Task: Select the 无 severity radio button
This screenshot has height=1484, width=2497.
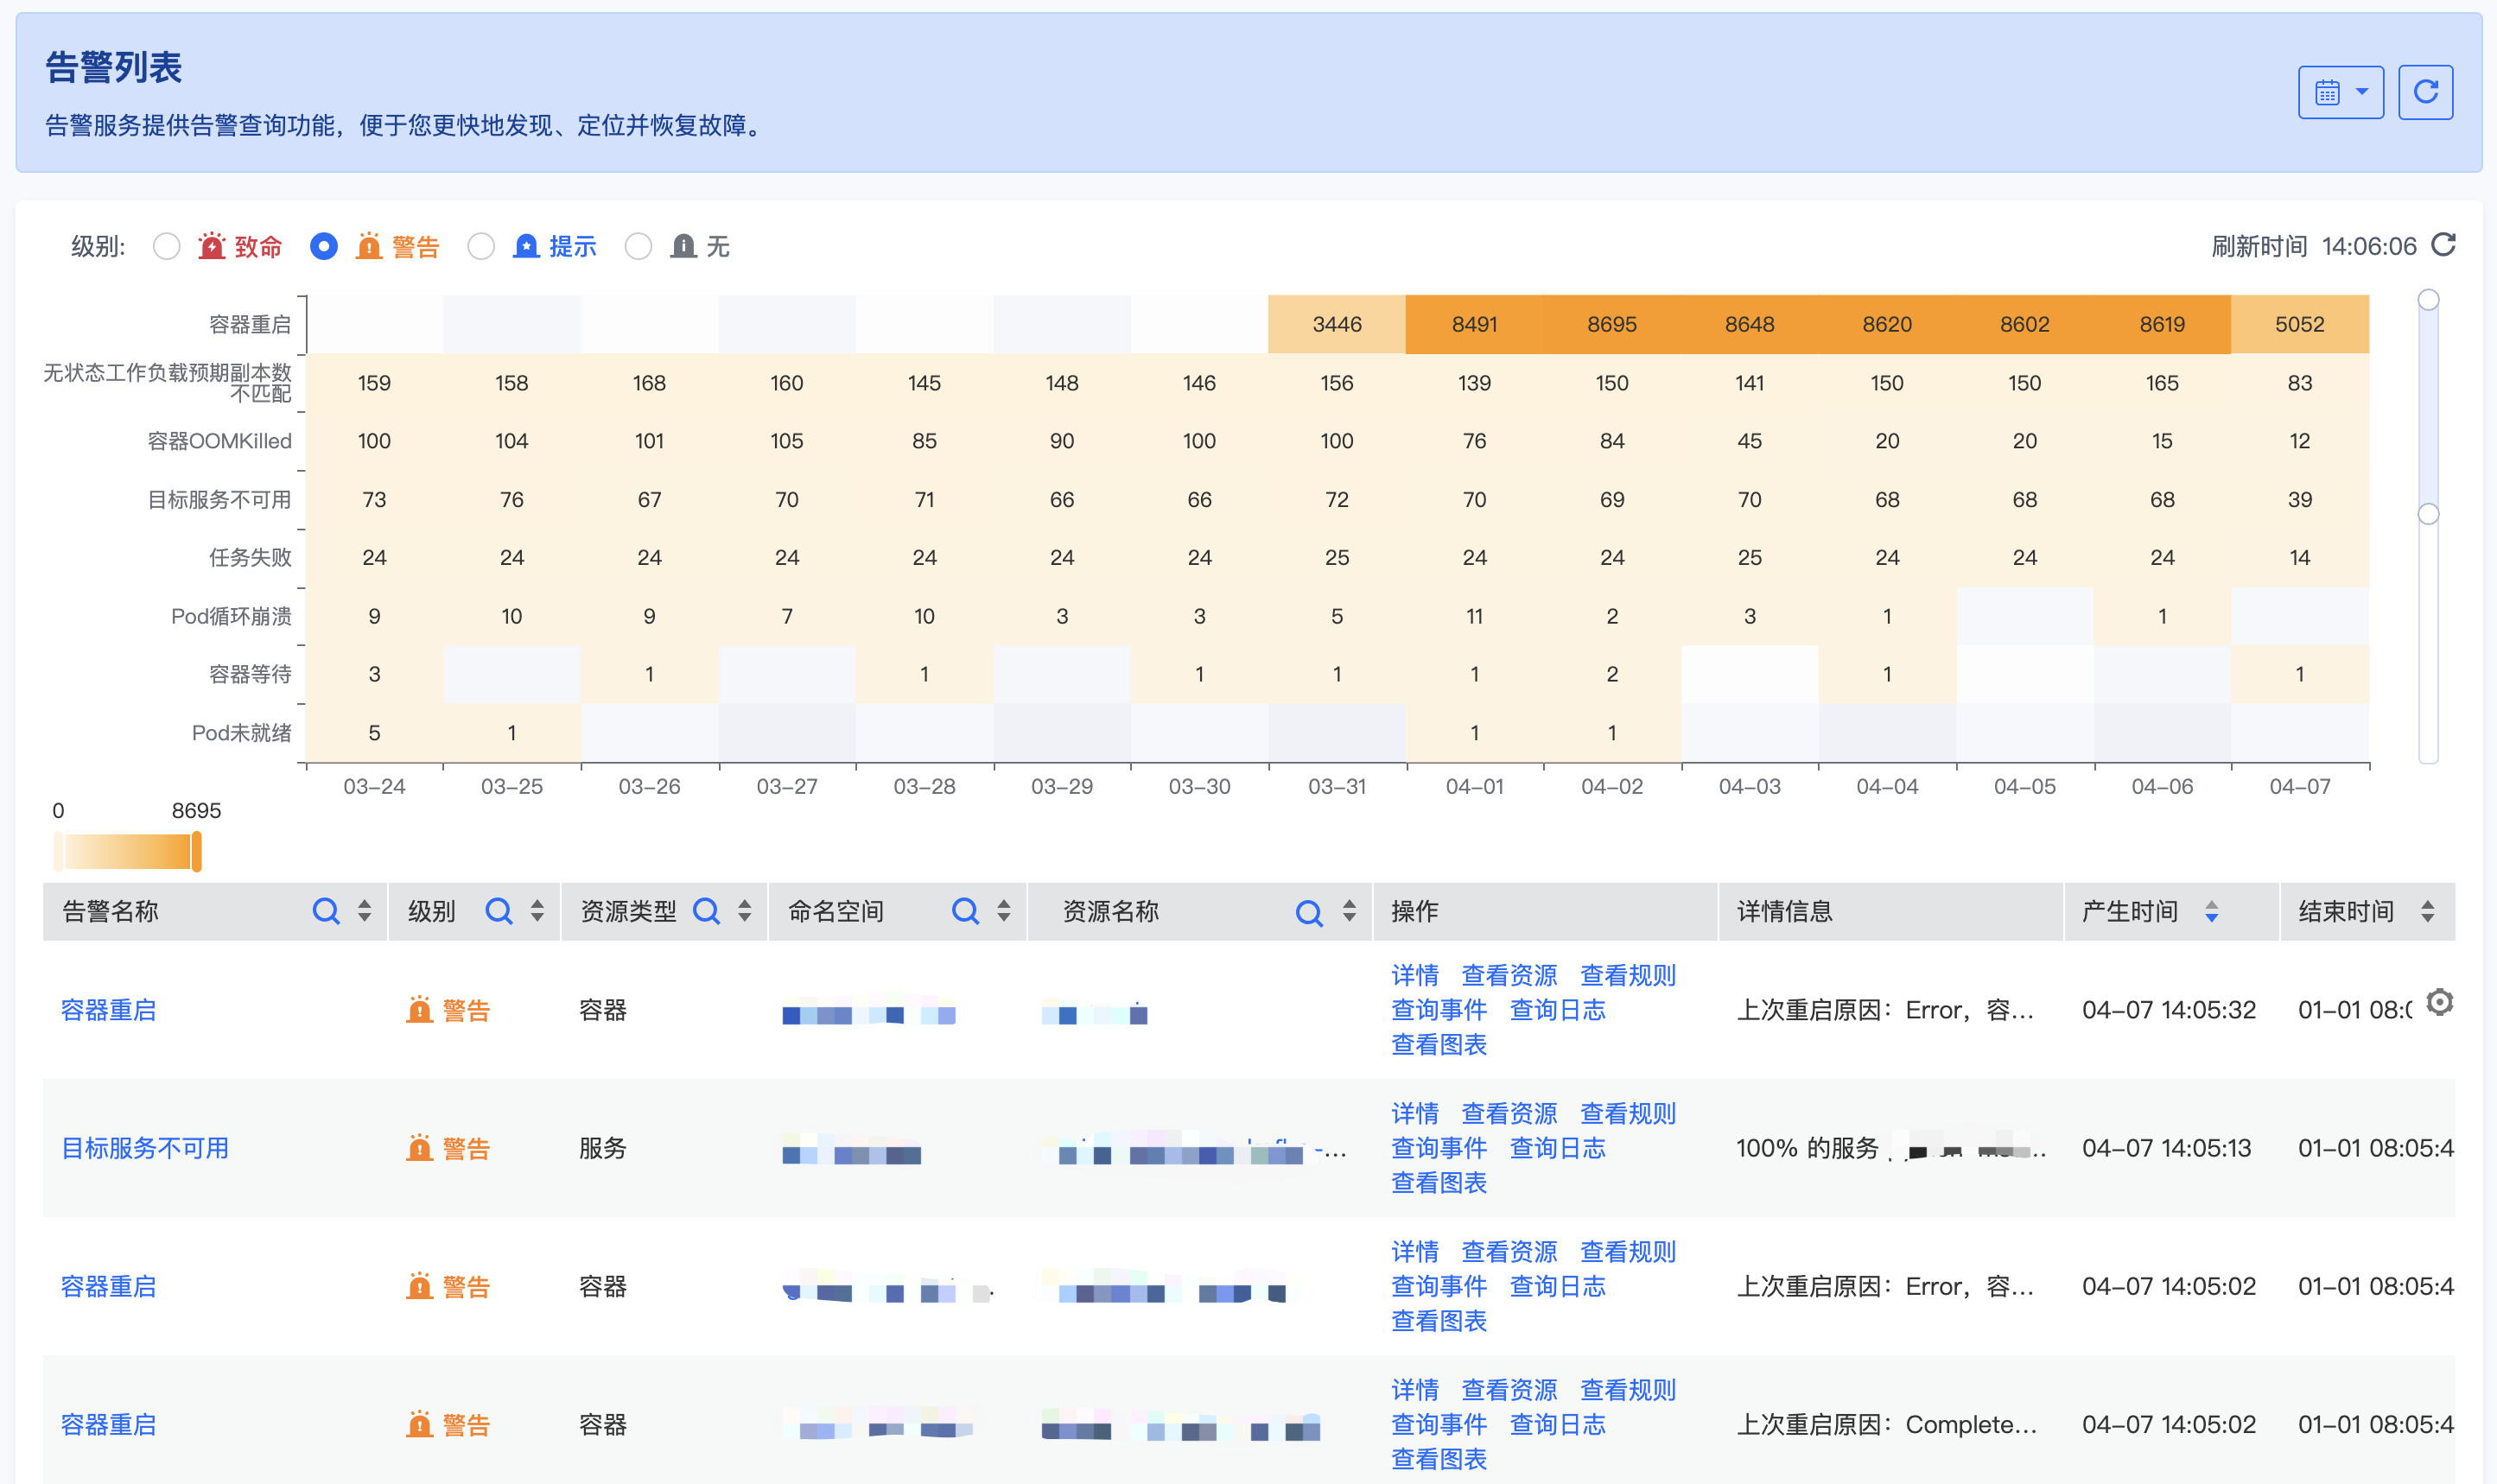Action: (x=638, y=246)
